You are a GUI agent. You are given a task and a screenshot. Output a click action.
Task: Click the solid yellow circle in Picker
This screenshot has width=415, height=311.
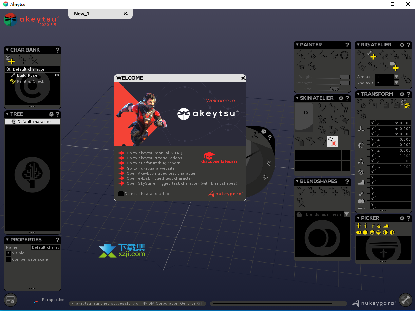click(365, 232)
